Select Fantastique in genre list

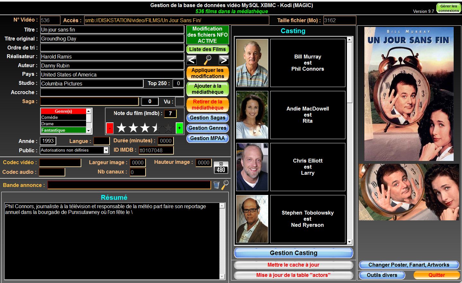click(x=63, y=130)
